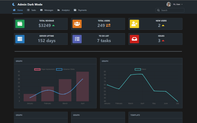Viewport: 197px width, 123px height.
Task: Click the SERVER UPTIME label
Action: (46, 36)
